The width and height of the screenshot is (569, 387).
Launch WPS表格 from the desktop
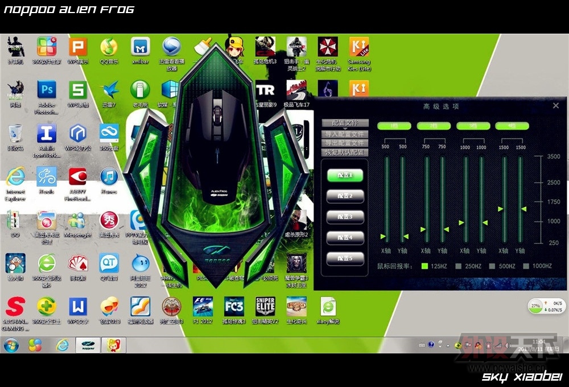click(77, 94)
